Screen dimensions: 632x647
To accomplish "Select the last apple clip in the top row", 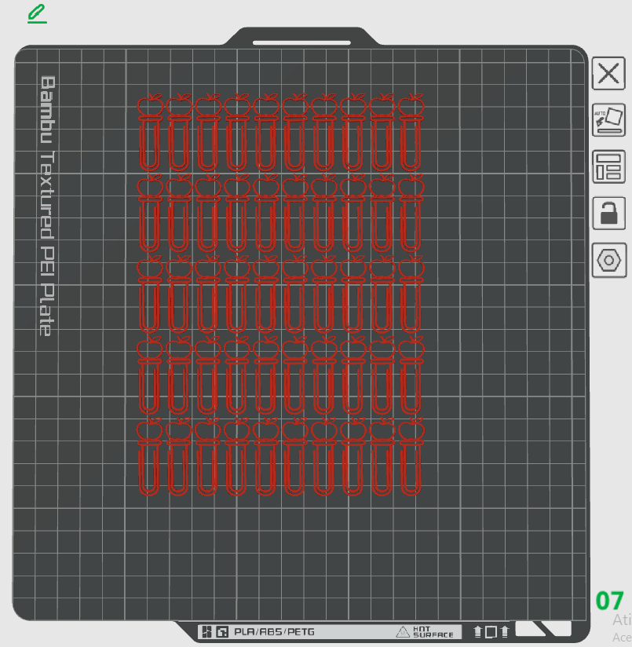I will click(411, 132).
